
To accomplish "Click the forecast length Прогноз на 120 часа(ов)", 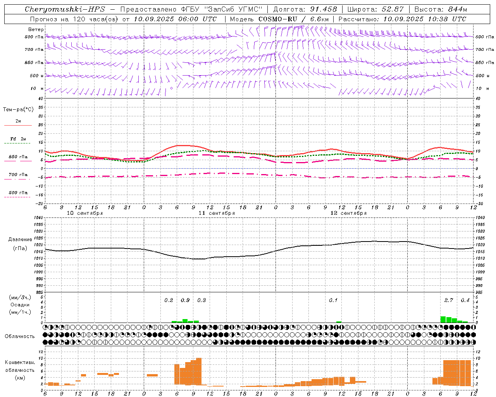I will [74, 19].
